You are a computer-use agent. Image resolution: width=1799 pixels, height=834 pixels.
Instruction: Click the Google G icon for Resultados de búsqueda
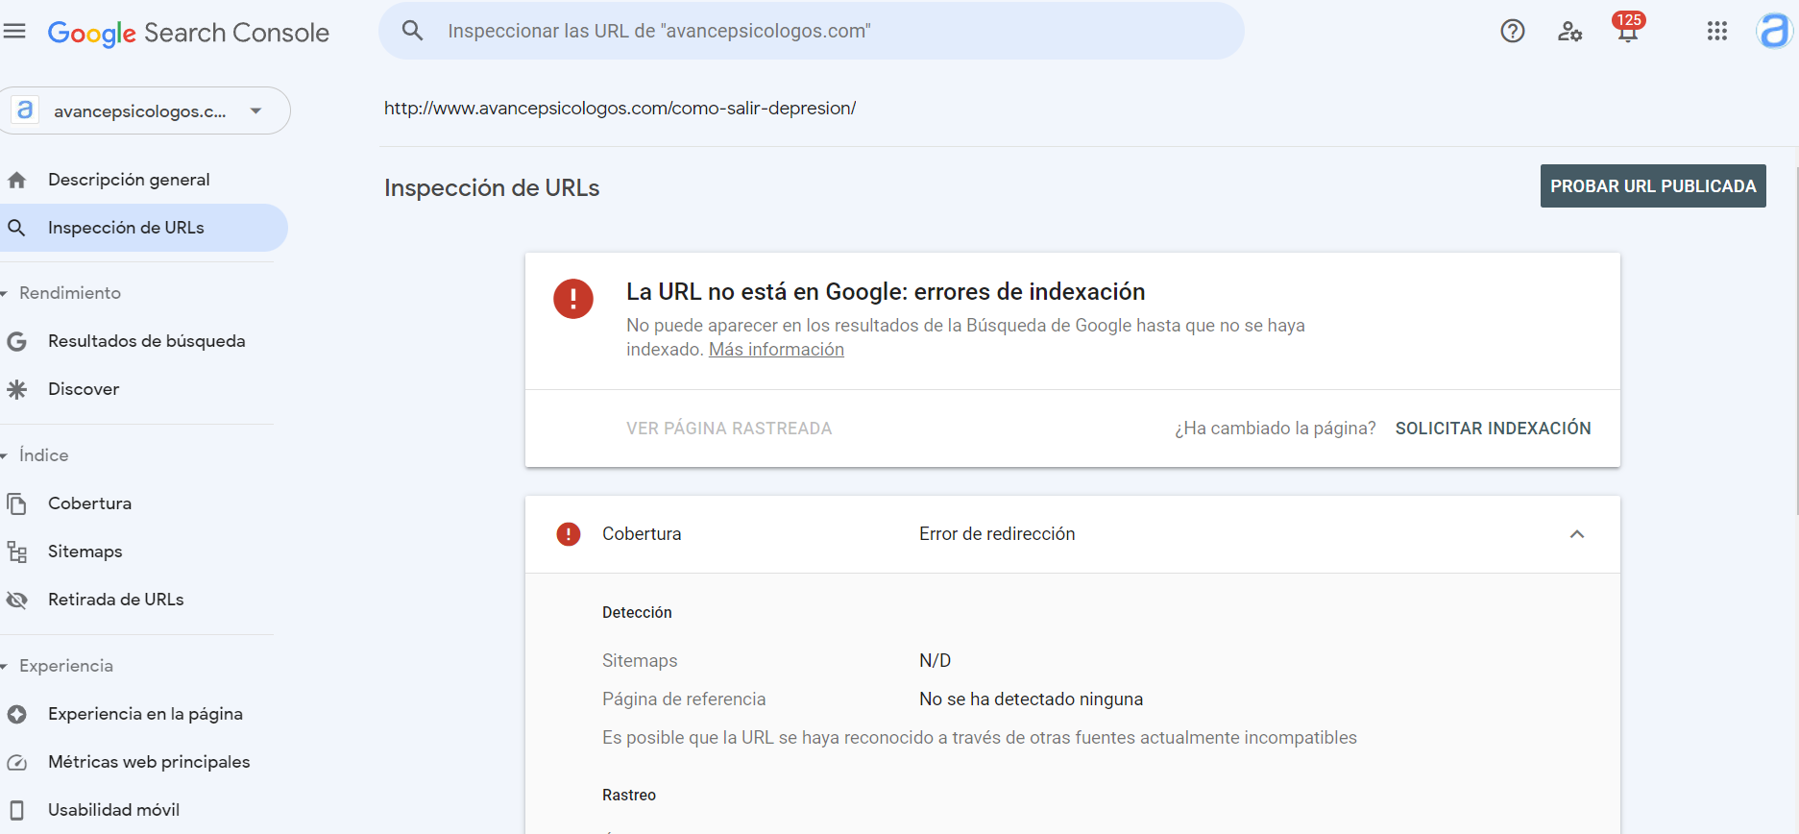point(16,341)
